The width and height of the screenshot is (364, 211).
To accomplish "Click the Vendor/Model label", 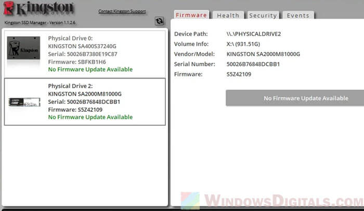I will pos(194,54).
